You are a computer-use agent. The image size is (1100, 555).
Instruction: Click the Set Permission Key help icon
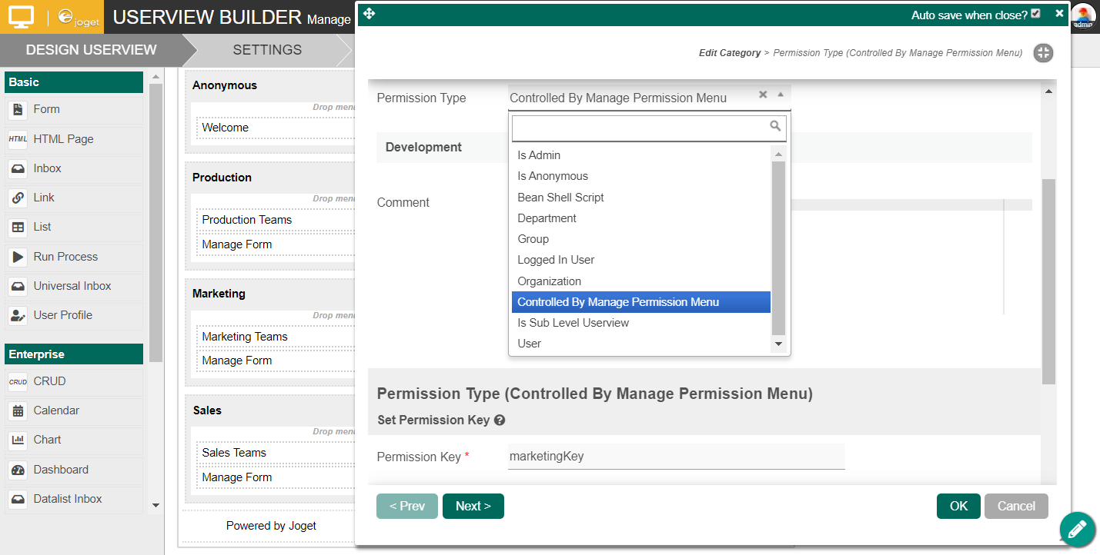pyautogui.click(x=500, y=420)
